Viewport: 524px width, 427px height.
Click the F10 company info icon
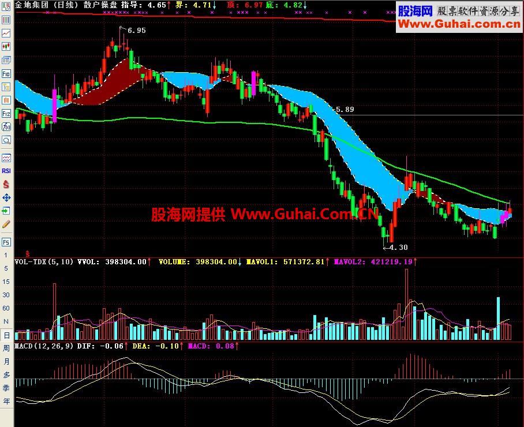pos(6,73)
